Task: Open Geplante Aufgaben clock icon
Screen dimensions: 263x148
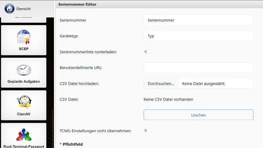Action: [24, 70]
